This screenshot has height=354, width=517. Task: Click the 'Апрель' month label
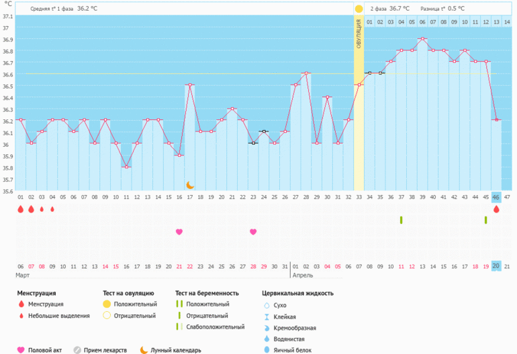tap(302, 275)
